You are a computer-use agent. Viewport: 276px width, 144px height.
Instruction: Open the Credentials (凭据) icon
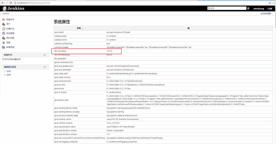(x=4, y=42)
